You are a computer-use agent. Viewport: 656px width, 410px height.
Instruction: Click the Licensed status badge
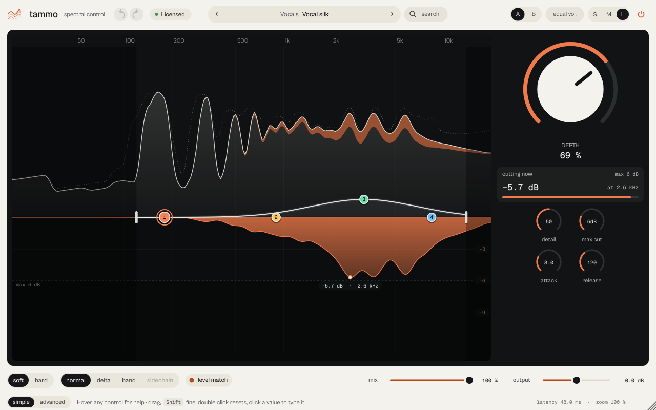pos(171,14)
